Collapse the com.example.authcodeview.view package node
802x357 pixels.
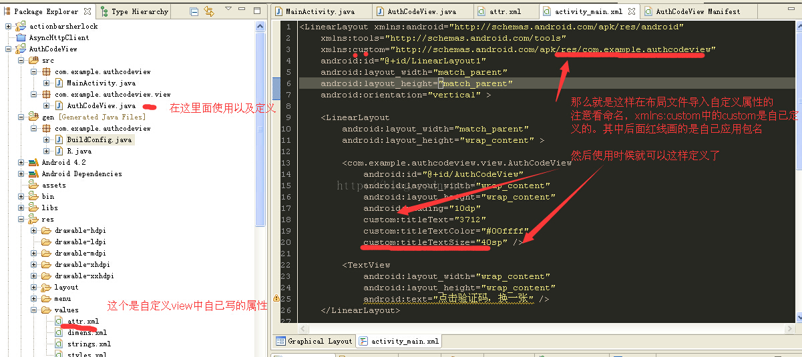(x=34, y=94)
